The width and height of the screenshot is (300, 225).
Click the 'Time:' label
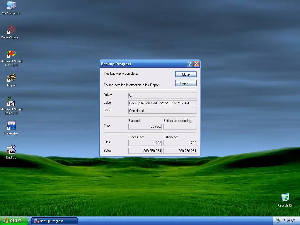108,126
